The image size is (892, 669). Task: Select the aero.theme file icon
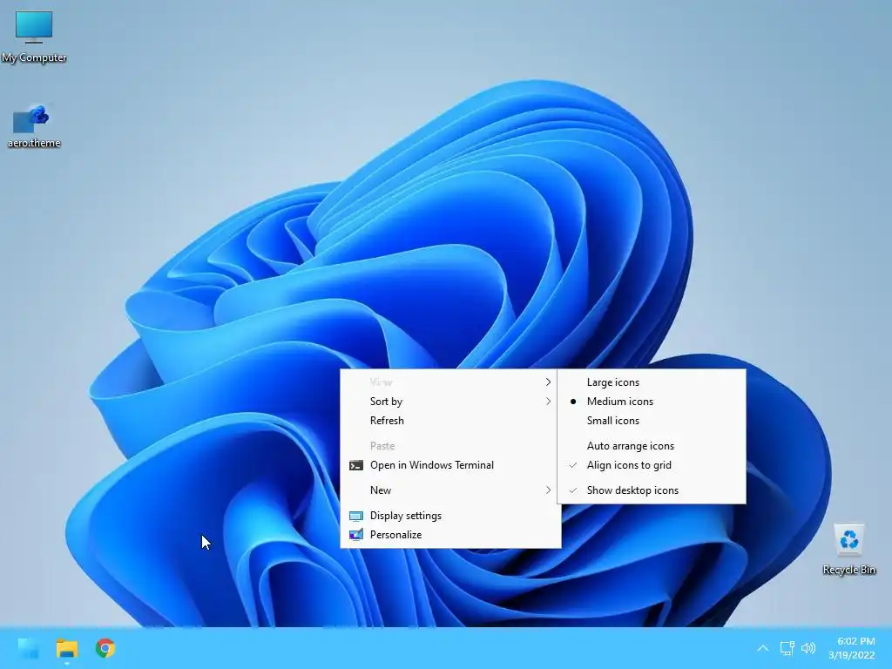click(34, 126)
